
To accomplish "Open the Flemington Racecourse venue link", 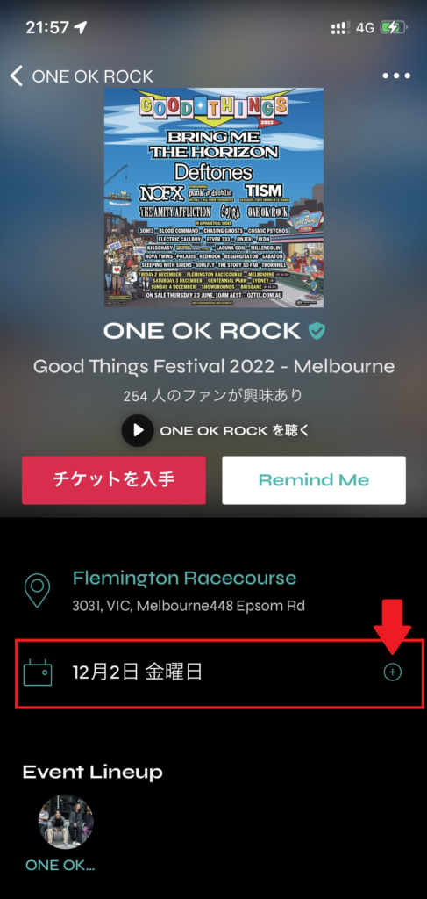I will tap(184, 578).
